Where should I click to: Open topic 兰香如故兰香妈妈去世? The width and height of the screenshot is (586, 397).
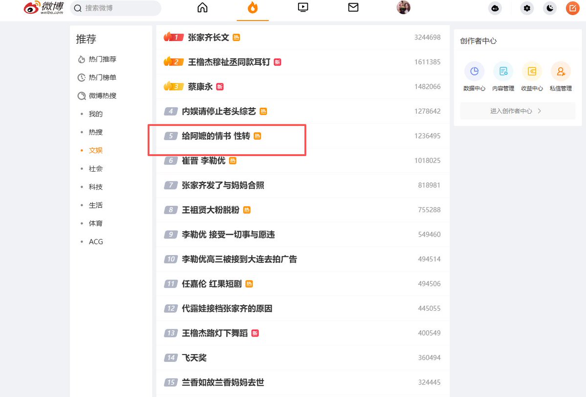[x=223, y=382]
